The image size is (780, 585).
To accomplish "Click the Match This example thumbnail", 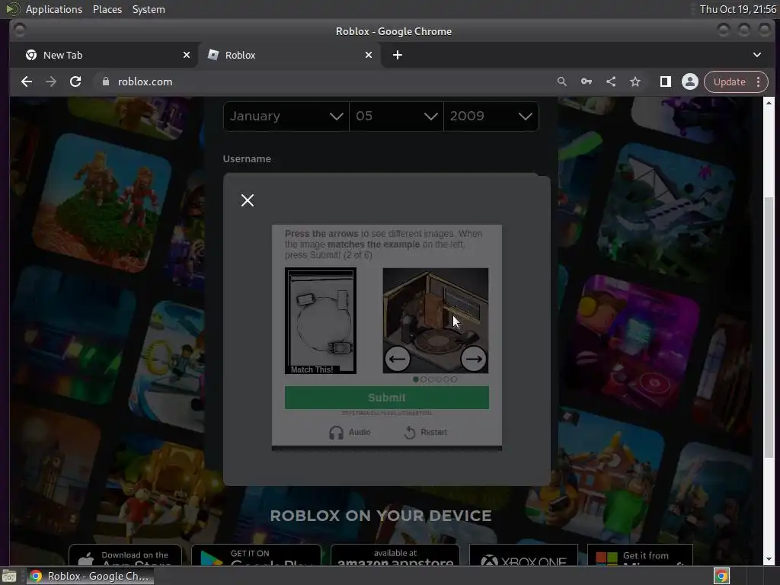I will (x=321, y=321).
